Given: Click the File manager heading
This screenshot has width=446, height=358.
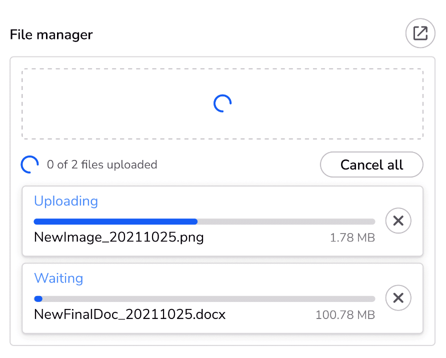Looking at the screenshot, I should click(x=51, y=34).
